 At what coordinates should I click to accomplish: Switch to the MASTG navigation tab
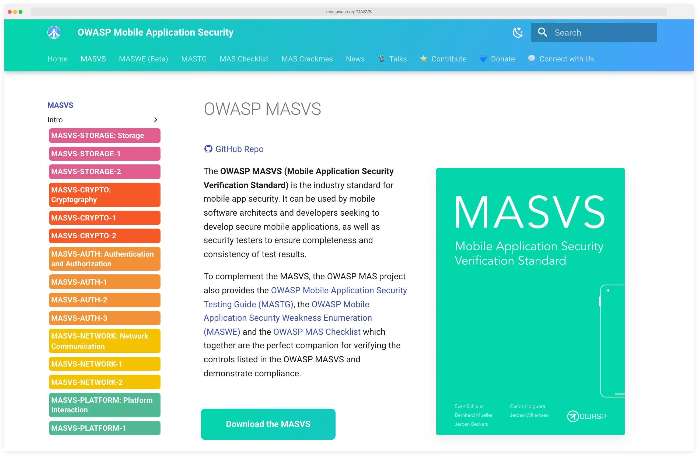click(x=194, y=59)
